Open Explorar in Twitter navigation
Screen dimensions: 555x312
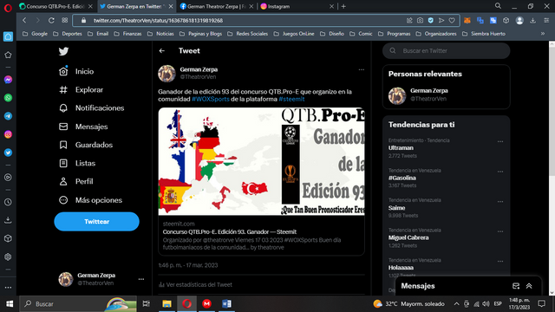tap(81, 90)
